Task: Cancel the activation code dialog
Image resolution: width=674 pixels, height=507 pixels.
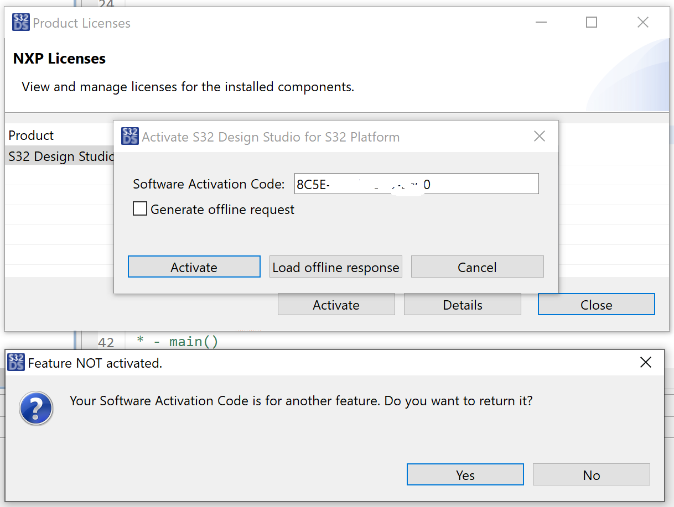Action: pyautogui.click(x=477, y=267)
